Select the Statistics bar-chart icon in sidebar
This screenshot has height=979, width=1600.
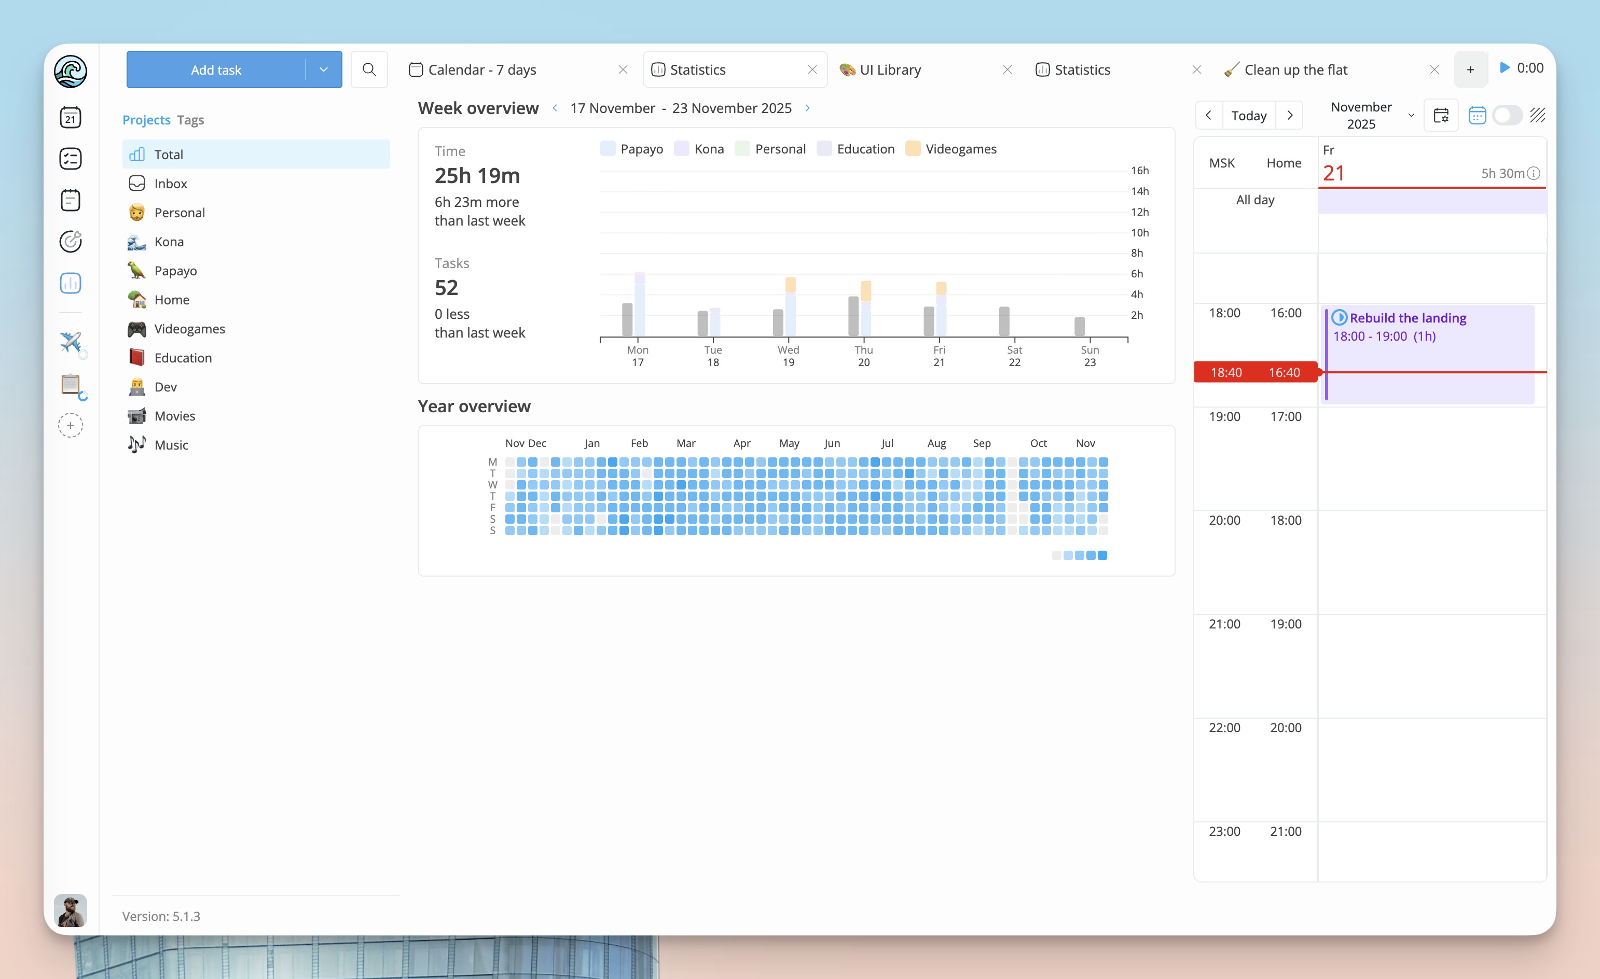(x=70, y=283)
